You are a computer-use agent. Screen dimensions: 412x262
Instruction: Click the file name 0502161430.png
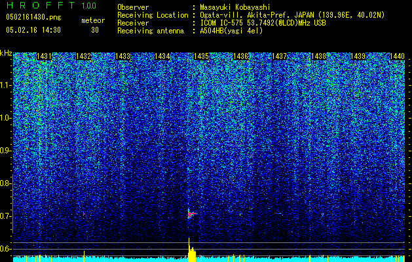(33, 17)
